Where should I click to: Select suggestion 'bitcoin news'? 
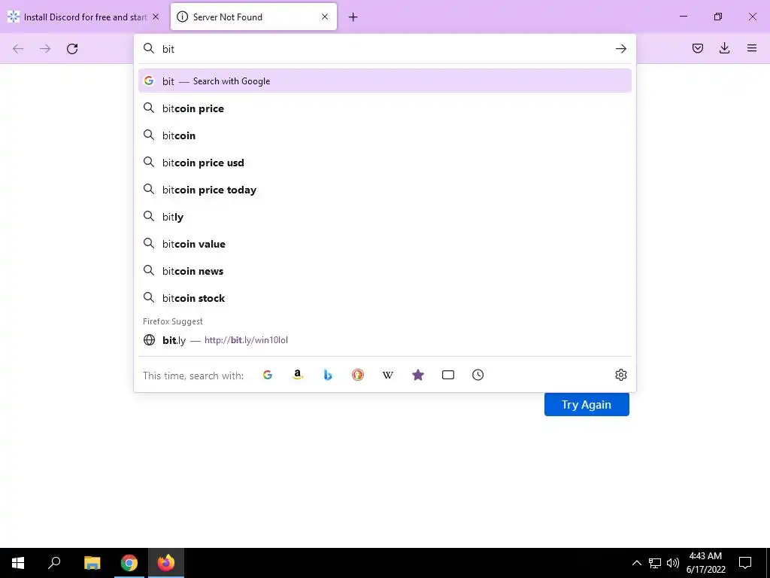coord(385,271)
